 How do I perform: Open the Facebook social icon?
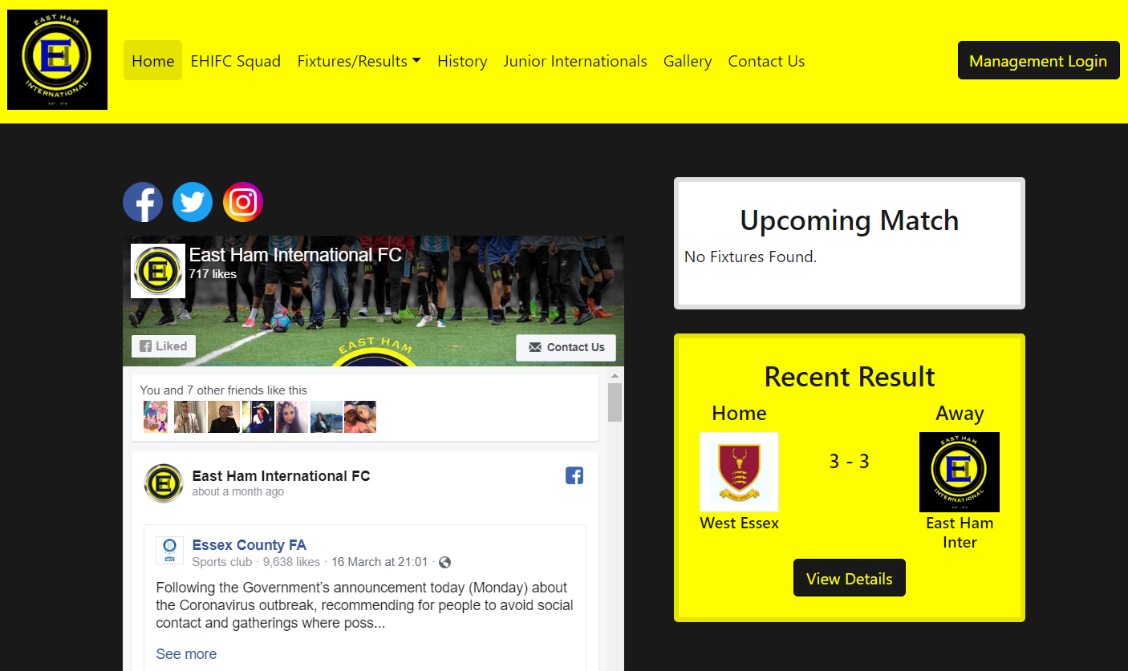point(143,202)
